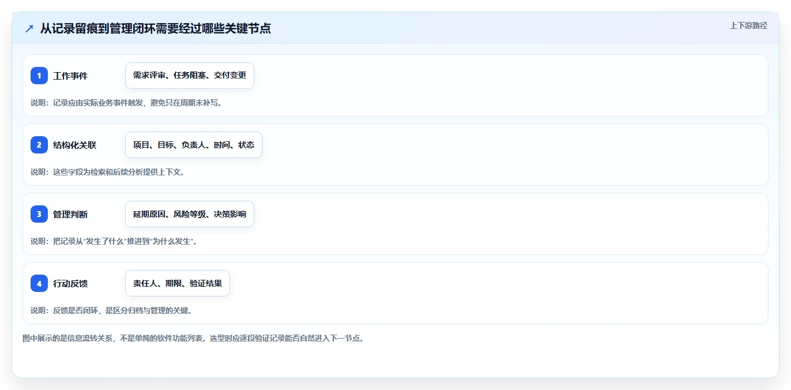This screenshot has height=390, width=791.
Task: Click the note about 发生了什么 to 为什么发生
Action: pyautogui.click(x=114, y=241)
